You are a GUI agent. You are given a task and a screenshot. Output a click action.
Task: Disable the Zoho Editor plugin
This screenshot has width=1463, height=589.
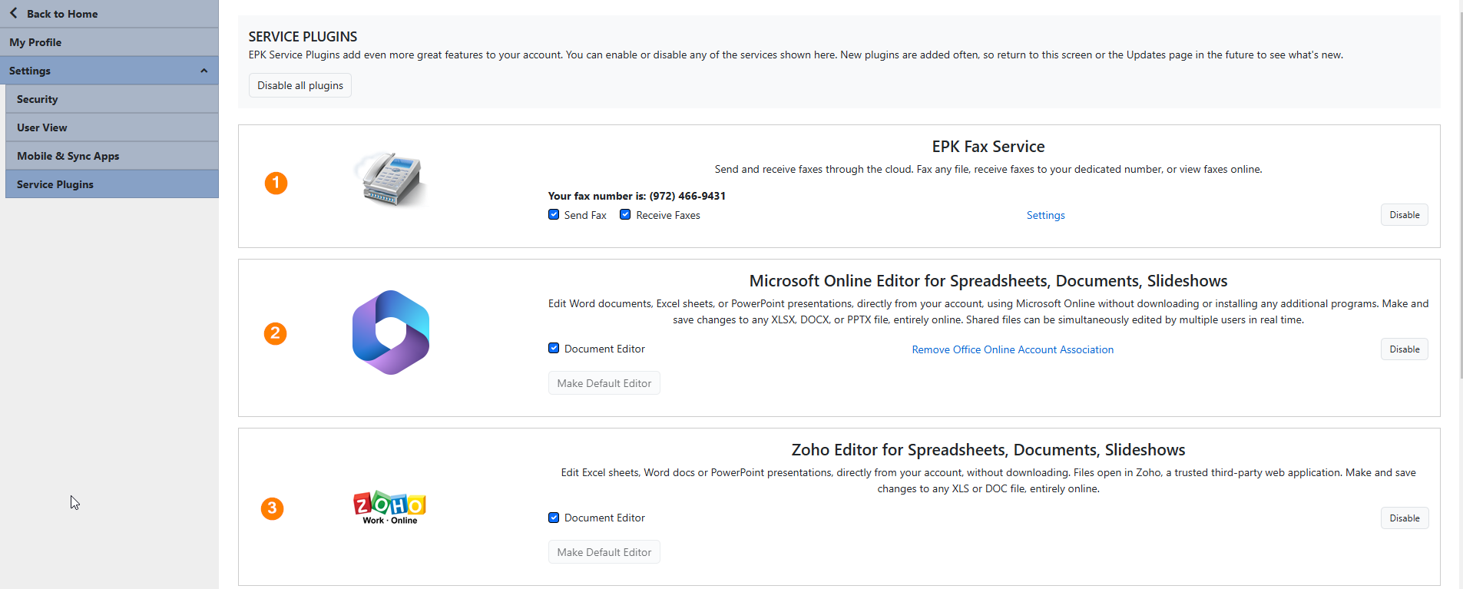coord(1405,518)
